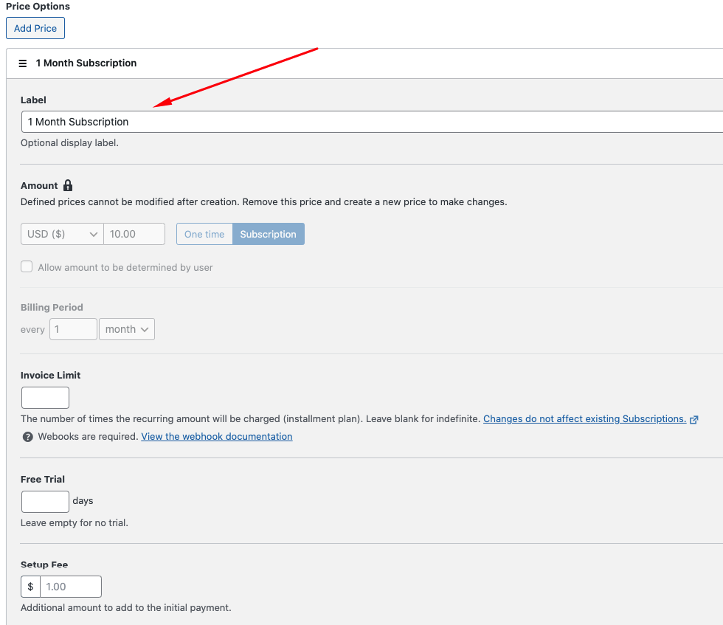
Task: Click the Invoice Limit input box
Action: pos(45,398)
